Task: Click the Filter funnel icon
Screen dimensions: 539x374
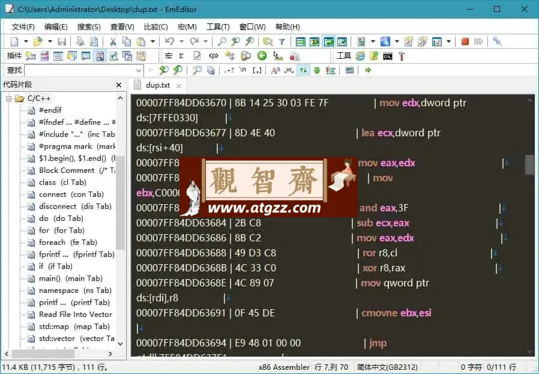Action: point(282,41)
